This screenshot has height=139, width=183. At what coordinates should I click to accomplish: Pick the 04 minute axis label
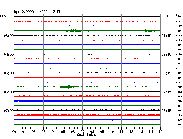click(53, 131)
